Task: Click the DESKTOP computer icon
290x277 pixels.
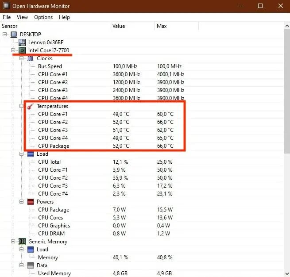Action: point(14,35)
